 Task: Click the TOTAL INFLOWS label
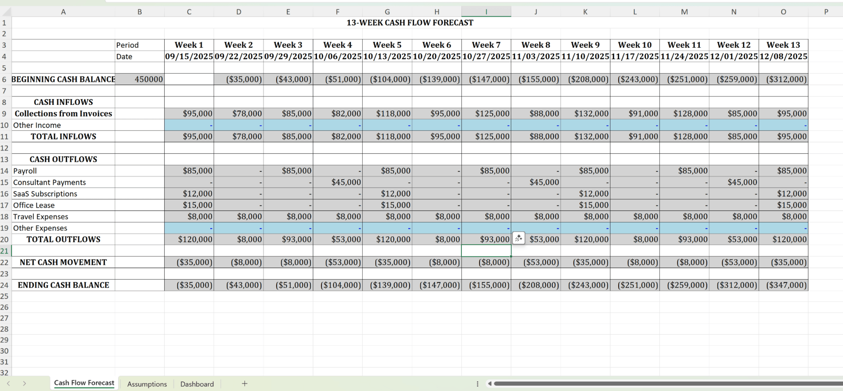[x=63, y=136]
